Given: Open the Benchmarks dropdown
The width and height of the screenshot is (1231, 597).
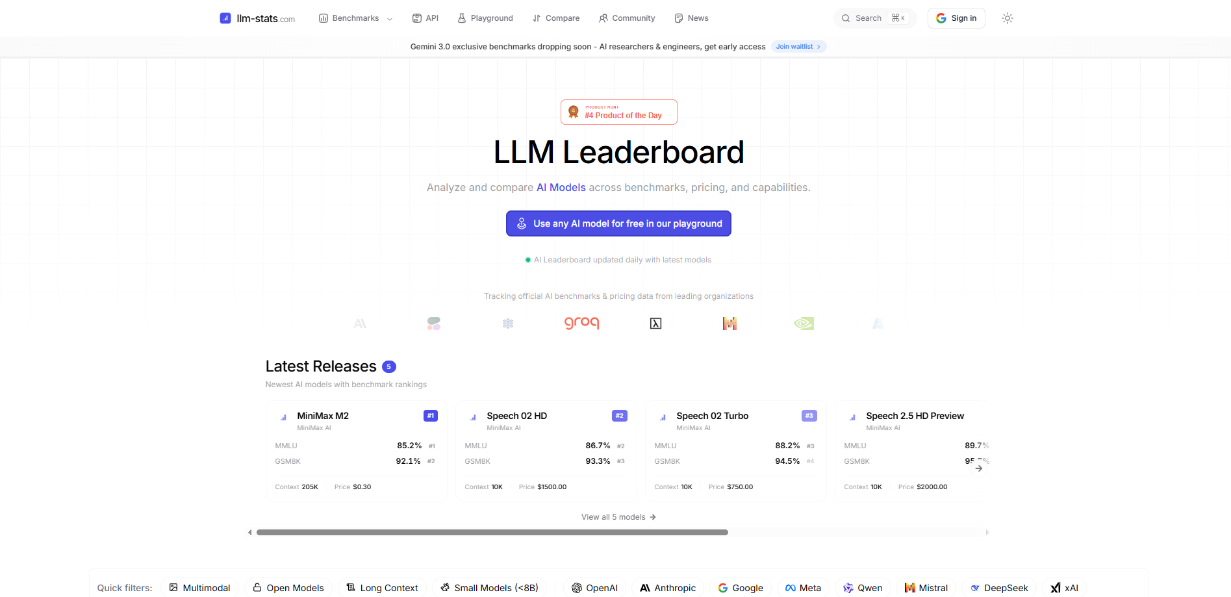Looking at the screenshot, I should 355,18.
